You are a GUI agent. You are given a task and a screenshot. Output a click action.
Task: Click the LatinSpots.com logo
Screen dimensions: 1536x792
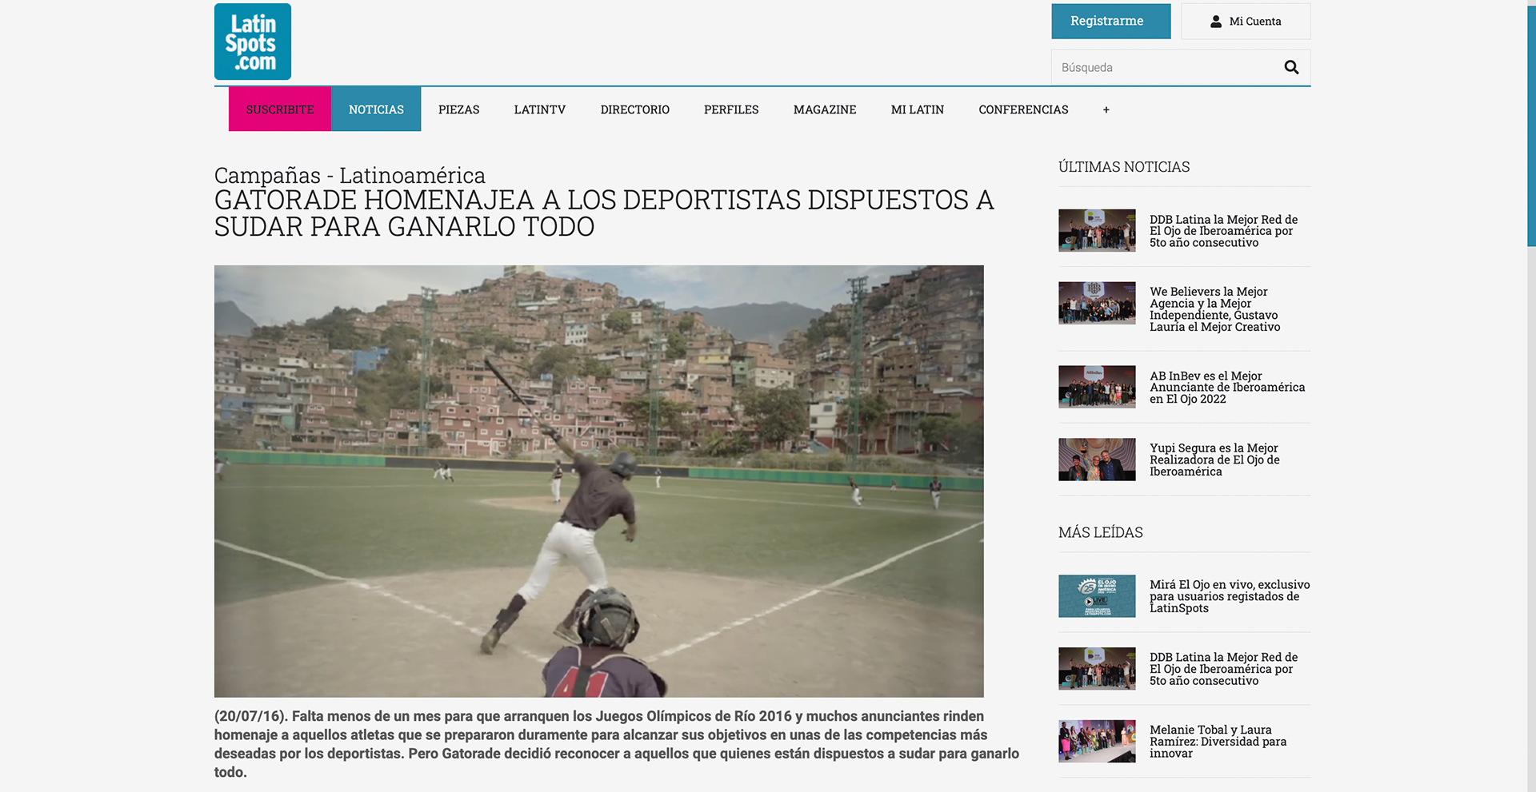[253, 42]
